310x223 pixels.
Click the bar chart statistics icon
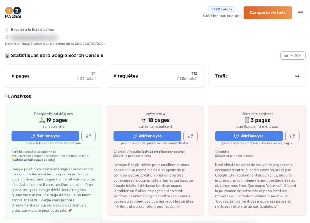pyautogui.click(x=7, y=56)
